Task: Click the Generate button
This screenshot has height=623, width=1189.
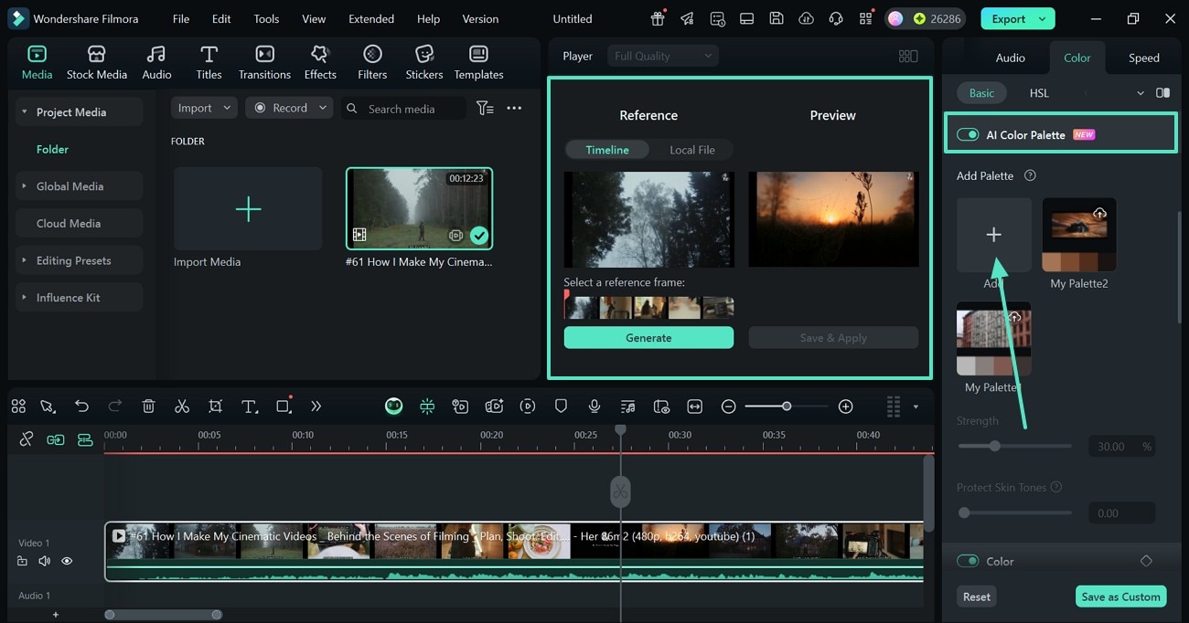Action: 648,338
